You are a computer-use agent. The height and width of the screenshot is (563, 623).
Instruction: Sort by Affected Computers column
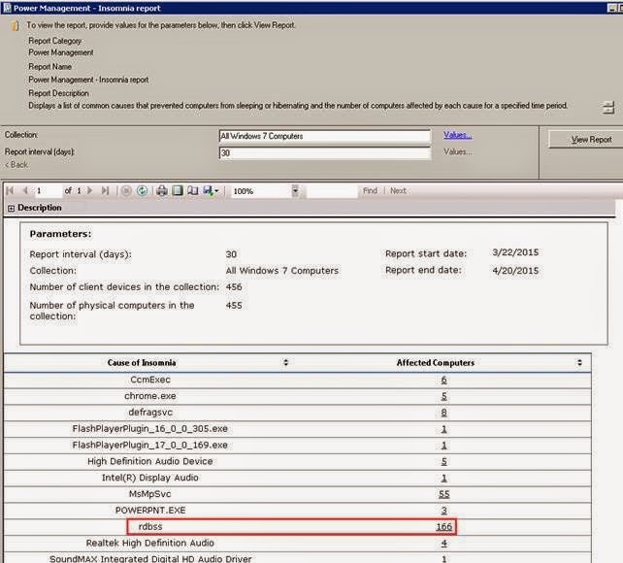[x=579, y=362]
